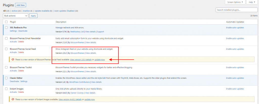
Task: Open the Bulk actions dropdown
Action: pyautogui.click(x=16, y=16)
